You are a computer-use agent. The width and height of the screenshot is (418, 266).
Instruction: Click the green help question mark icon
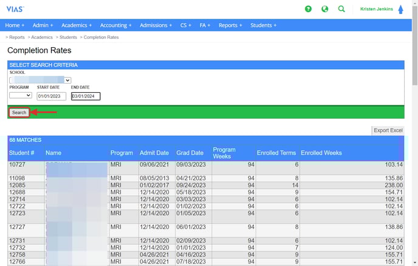point(309,9)
